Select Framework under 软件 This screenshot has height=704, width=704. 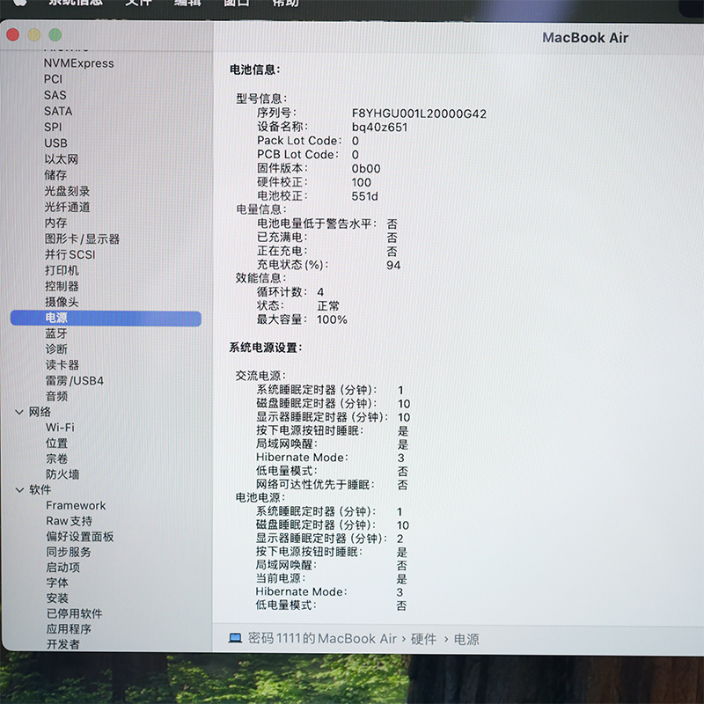pyautogui.click(x=76, y=505)
